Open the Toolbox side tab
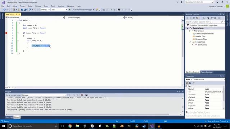Image resolution: width=230 pixels, height=129 pixels. pos(2,16)
